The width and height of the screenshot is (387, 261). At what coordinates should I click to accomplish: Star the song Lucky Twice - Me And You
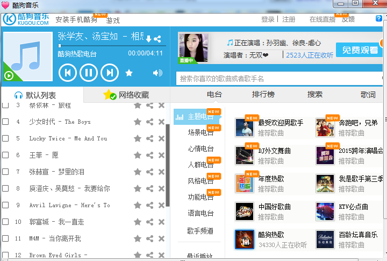click(138, 138)
